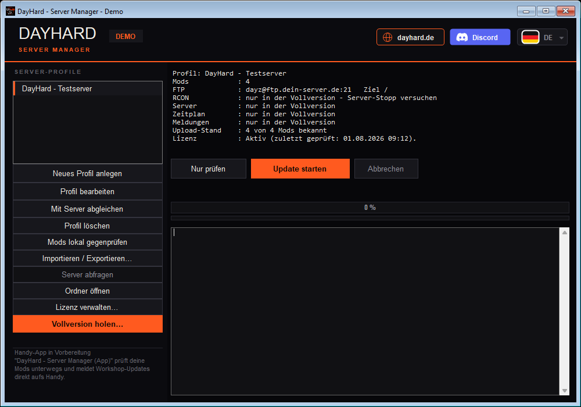Open the Discord button
581x407 pixels.
pos(480,37)
